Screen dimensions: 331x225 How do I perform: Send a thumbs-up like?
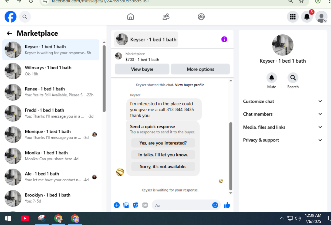[x=227, y=205]
